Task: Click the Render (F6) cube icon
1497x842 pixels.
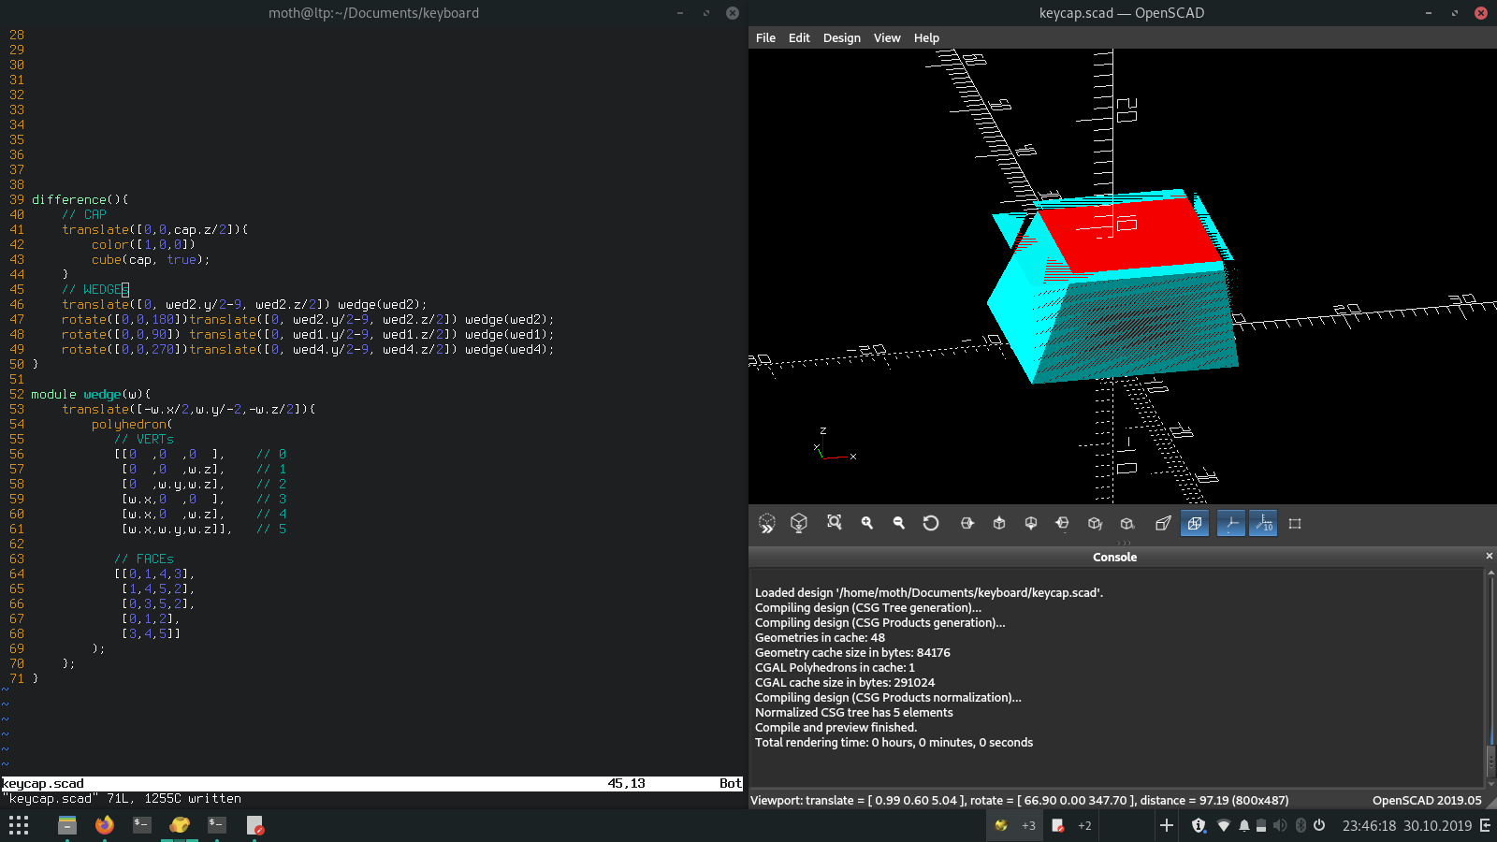Action: (799, 524)
